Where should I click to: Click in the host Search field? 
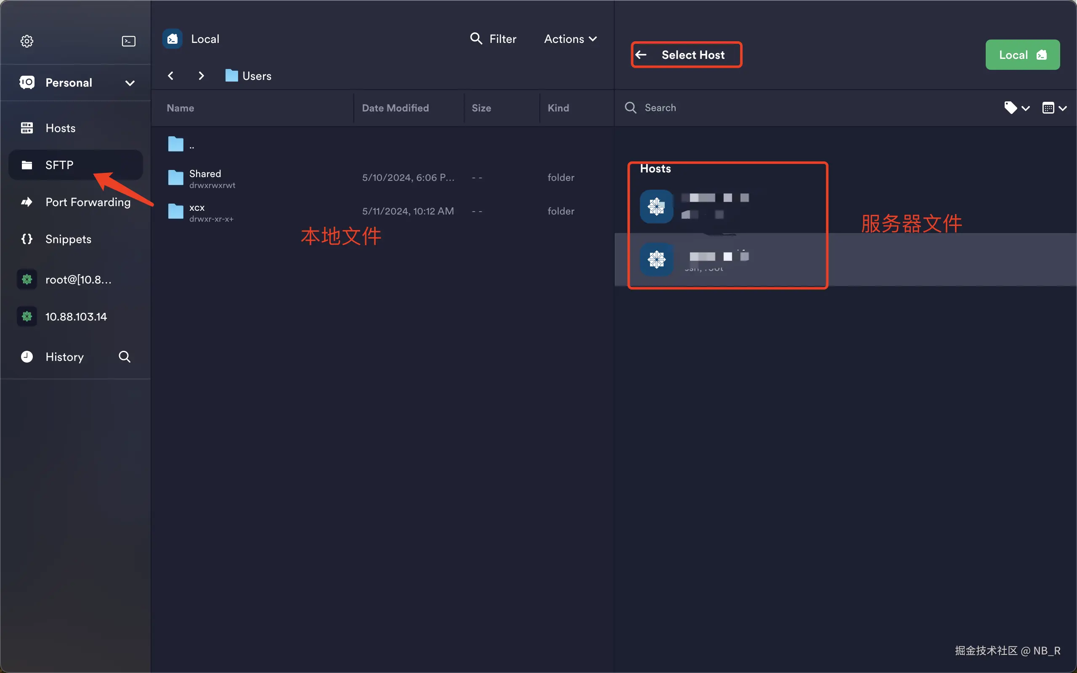[x=801, y=108]
